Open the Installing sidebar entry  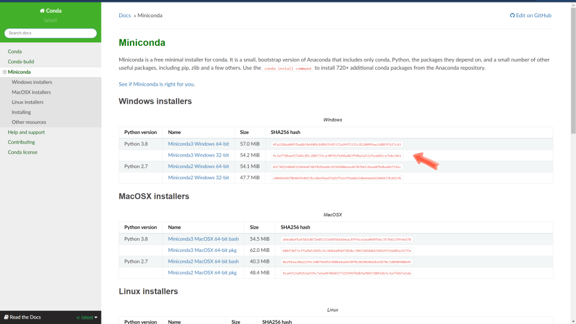pos(21,113)
